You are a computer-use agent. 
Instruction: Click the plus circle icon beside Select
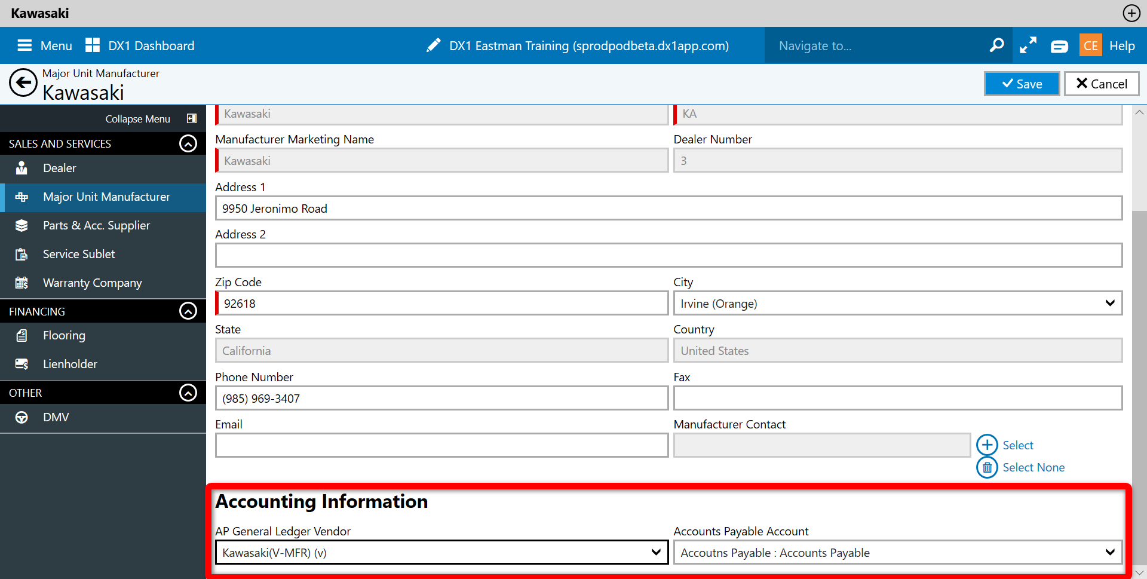click(987, 445)
